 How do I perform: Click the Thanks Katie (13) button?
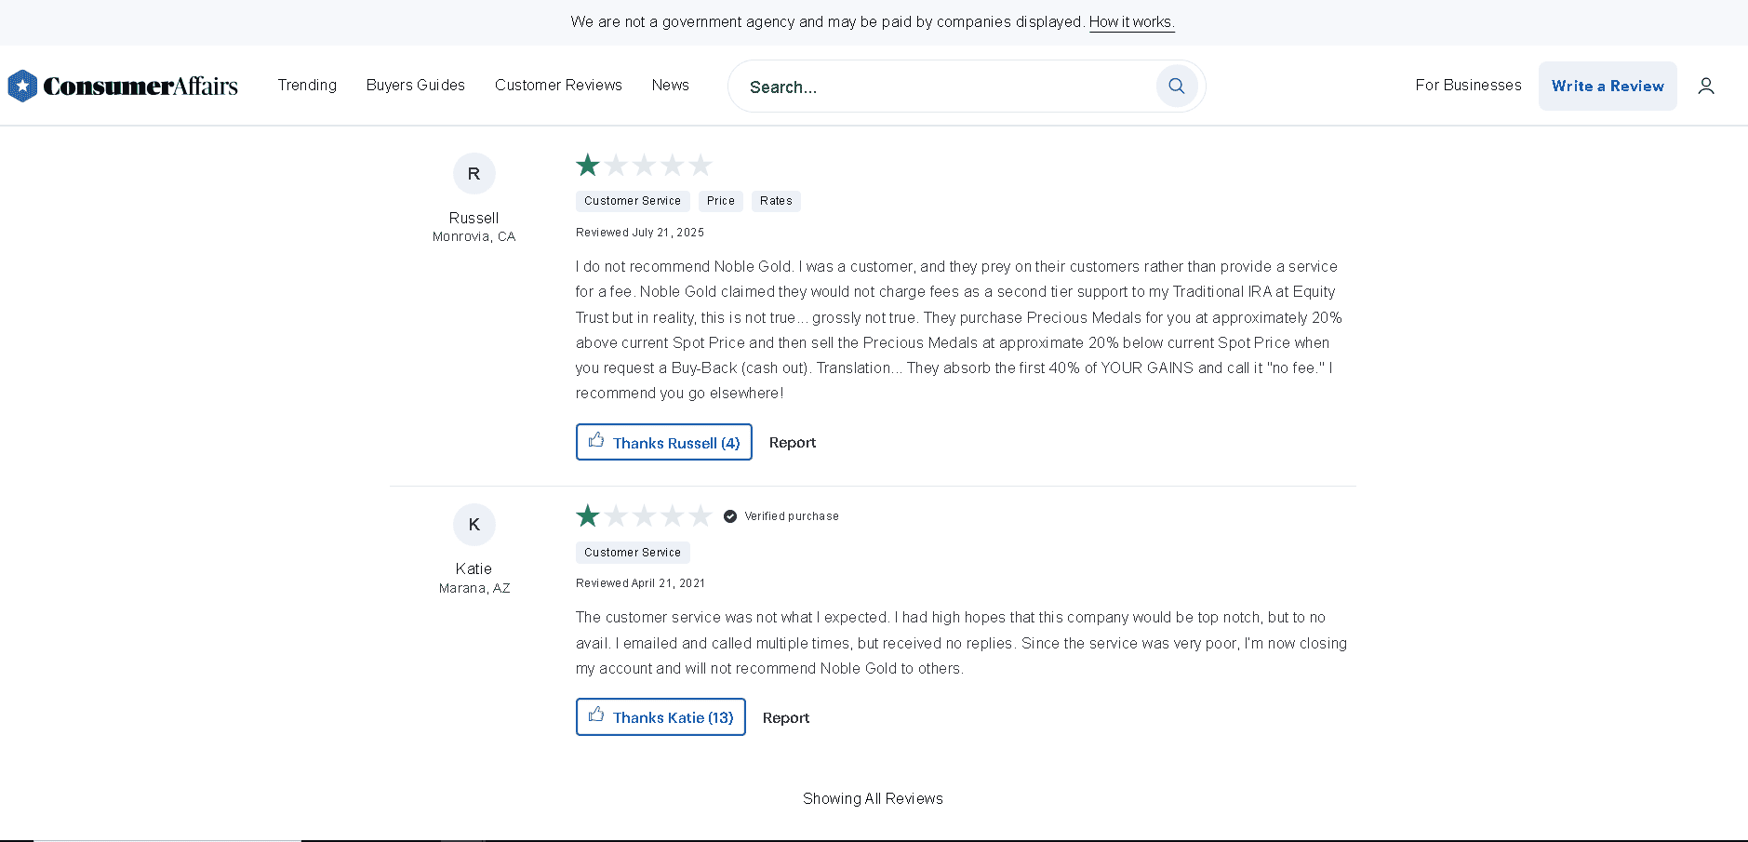[x=661, y=717]
